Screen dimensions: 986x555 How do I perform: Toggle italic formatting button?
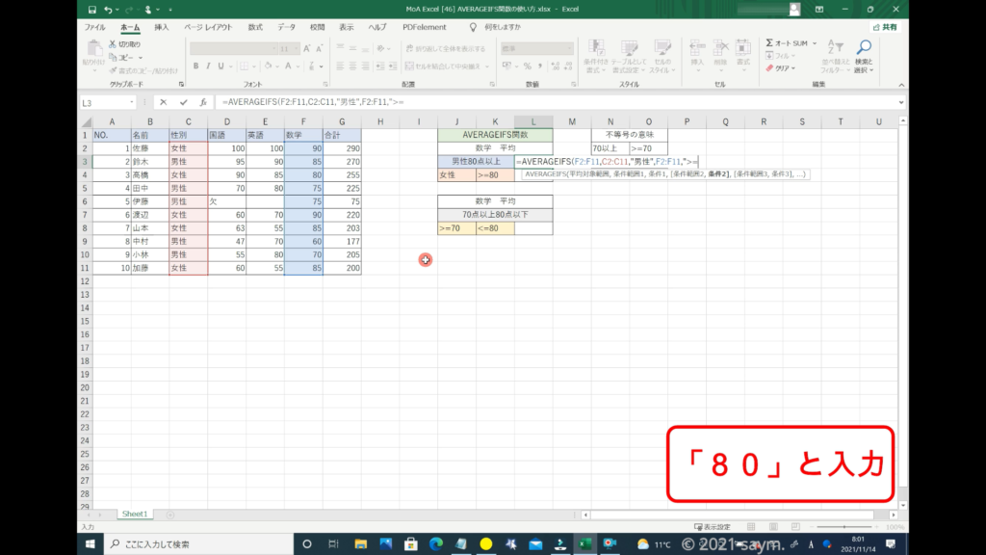coord(209,66)
